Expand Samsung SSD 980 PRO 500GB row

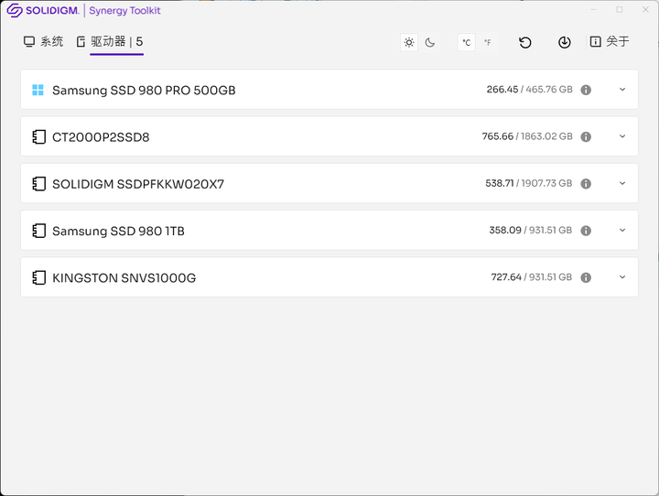(622, 90)
